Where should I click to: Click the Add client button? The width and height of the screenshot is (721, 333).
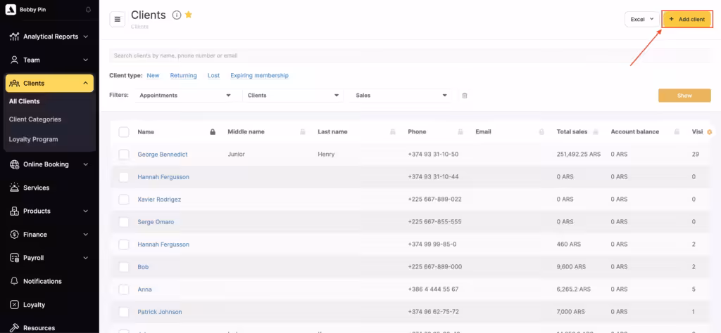[687, 20]
